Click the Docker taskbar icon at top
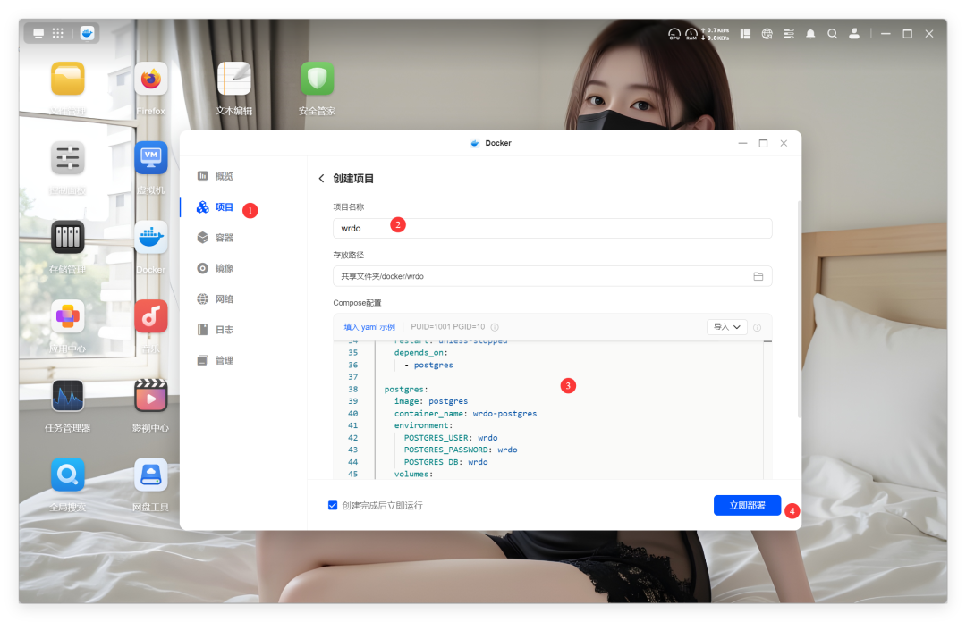Image resolution: width=966 pixels, height=622 pixels. 87,33
